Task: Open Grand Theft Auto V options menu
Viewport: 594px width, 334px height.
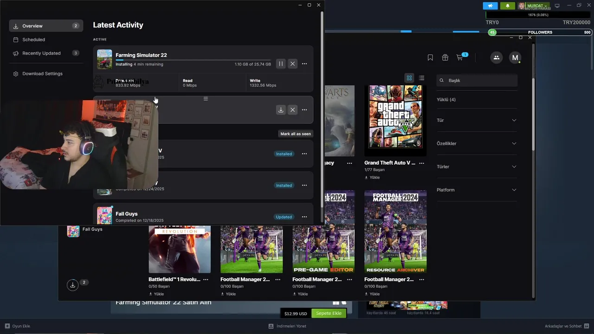Action: [421, 163]
